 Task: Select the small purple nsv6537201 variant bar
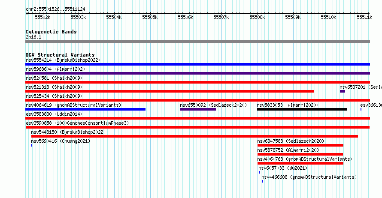click(343, 91)
